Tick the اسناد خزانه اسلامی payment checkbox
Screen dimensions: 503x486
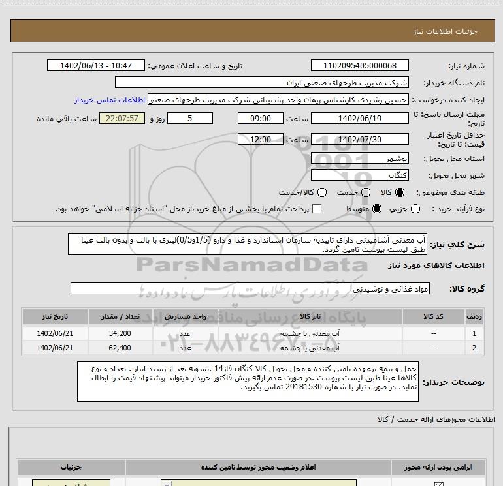coord(317,209)
